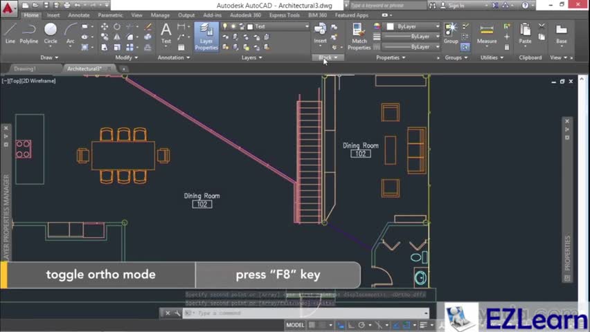
Task: Switch to the Drawing1 document tab
Action: tap(25, 68)
